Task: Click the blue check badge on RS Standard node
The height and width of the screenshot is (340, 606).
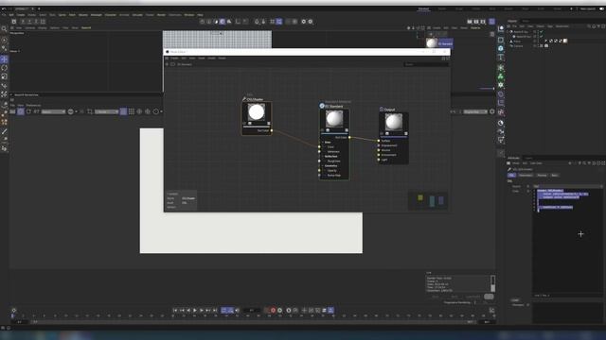Action: pyautogui.click(x=322, y=106)
